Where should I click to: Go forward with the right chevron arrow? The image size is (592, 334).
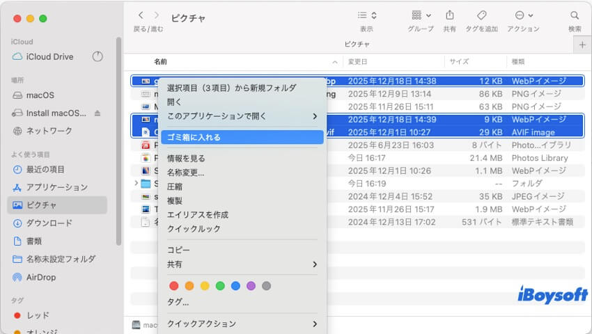coord(157,15)
